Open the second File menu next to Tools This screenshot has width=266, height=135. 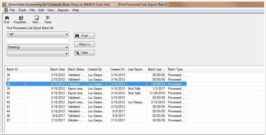click(x=32, y=10)
